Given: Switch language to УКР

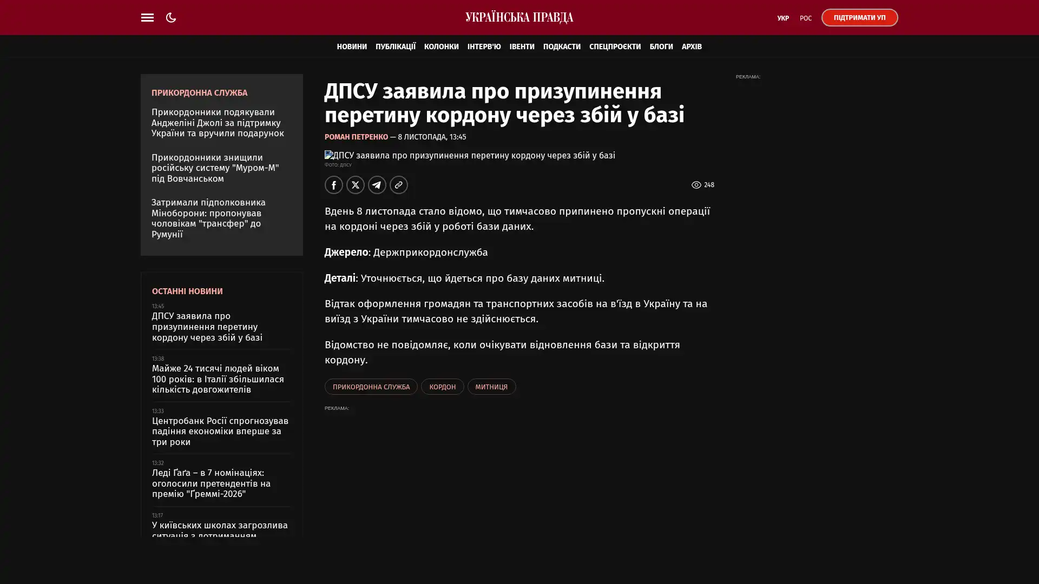Looking at the screenshot, I should click(782, 18).
